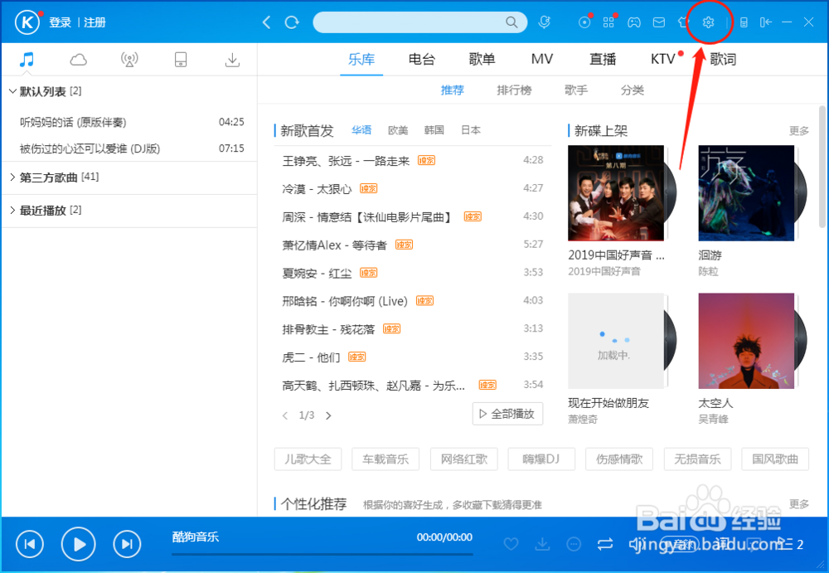Filter new songs by 日本
Screen dimensions: 829x573
point(471,130)
